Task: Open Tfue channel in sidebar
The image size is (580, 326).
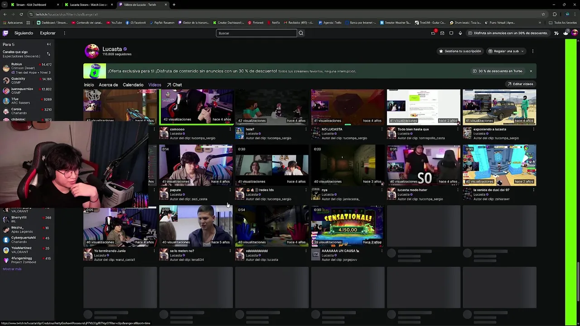Action: (27, 101)
